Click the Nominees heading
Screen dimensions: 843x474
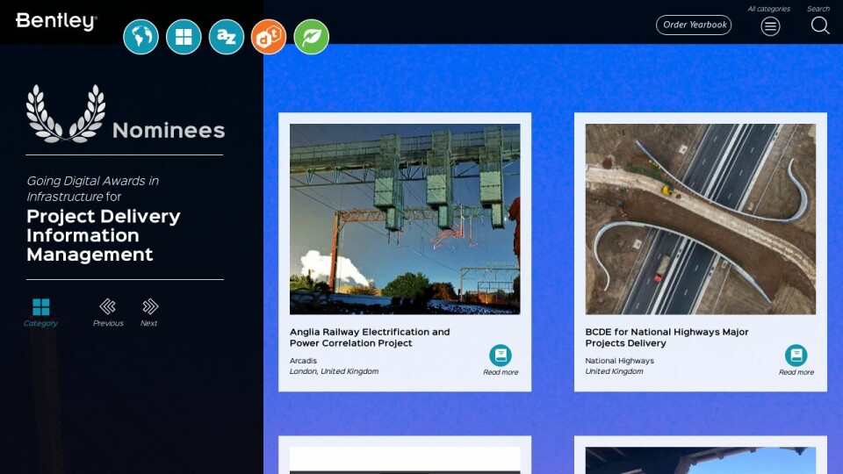[169, 131]
